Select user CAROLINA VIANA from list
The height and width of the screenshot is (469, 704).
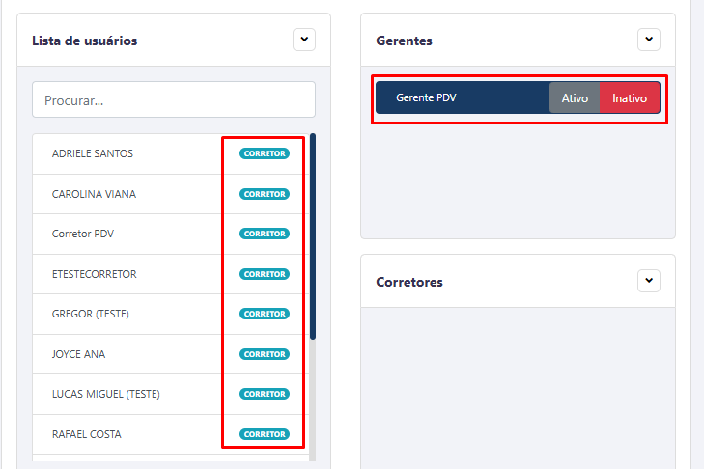(x=94, y=194)
